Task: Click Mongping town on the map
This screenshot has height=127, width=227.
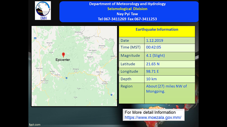Action: point(76,70)
